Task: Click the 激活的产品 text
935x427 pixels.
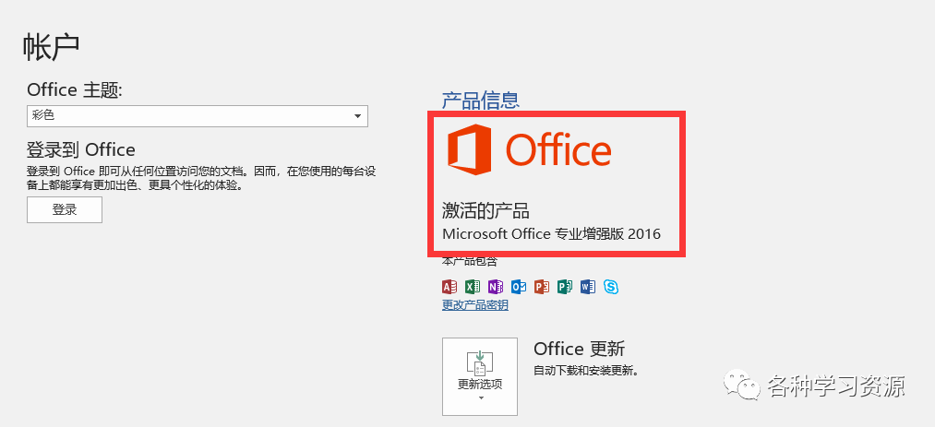Action: coord(486,210)
